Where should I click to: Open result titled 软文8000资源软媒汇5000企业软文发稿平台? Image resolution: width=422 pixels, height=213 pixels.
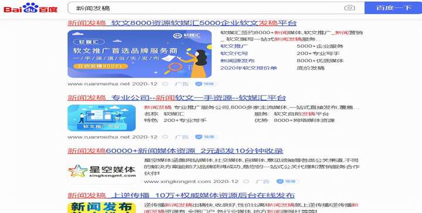point(182,23)
